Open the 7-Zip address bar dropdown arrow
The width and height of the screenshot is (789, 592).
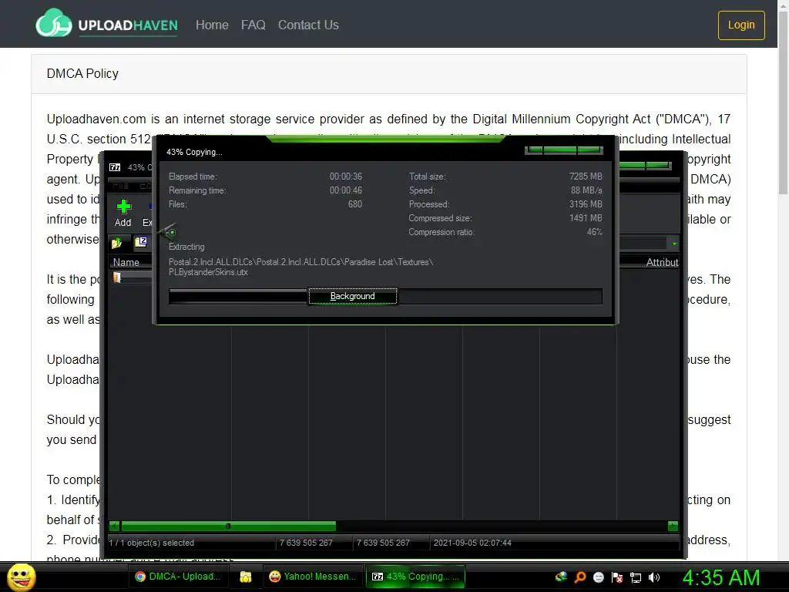pyautogui.click(x=674, y=244)
